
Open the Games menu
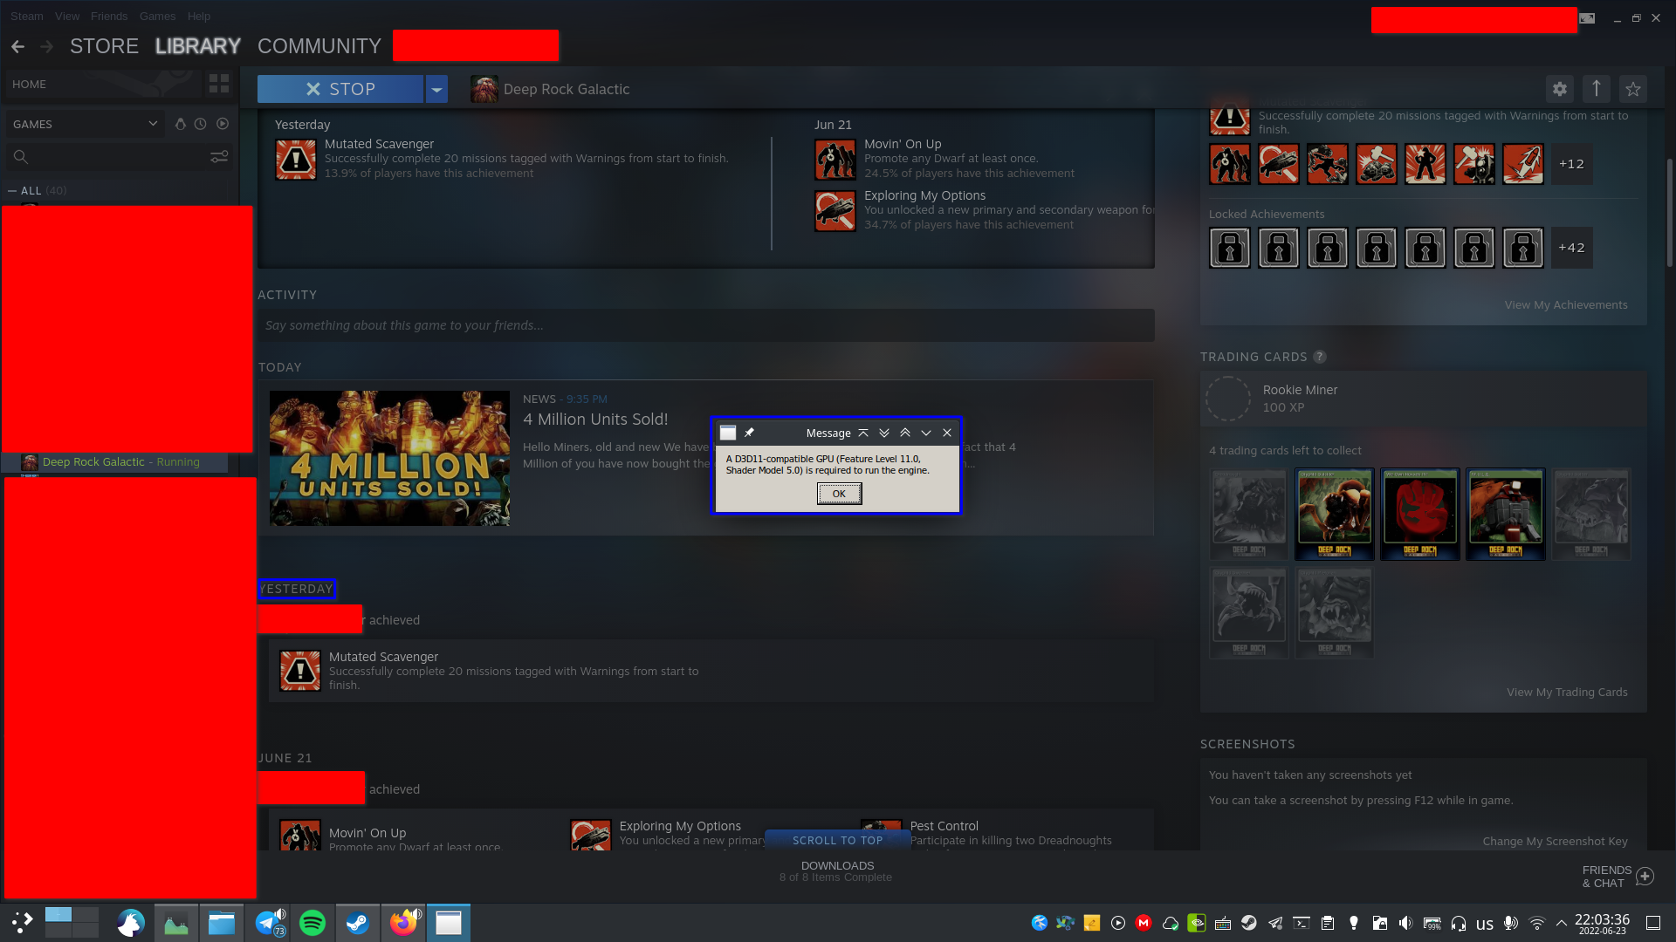coord(158,16)
